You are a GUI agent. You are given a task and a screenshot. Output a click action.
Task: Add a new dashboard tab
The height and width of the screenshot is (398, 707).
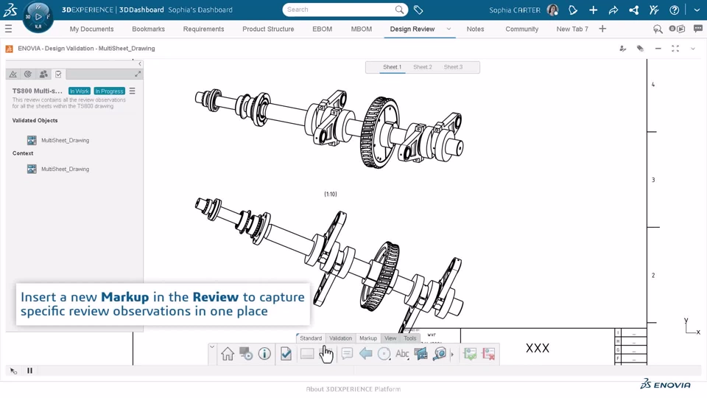tap(602, 29)
